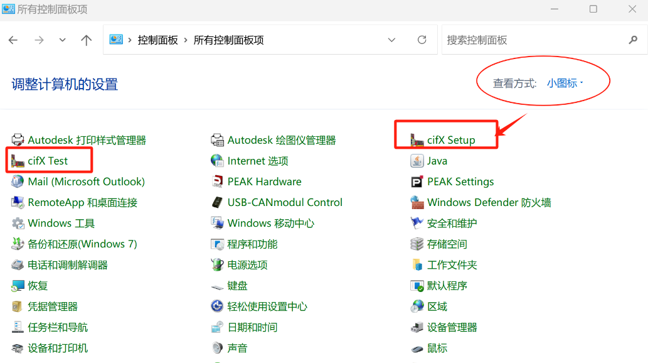The image size is (648, 363).
Task: Click the Autodesk 绘图仪管理器 plotter icon
Action: (217, 140)
